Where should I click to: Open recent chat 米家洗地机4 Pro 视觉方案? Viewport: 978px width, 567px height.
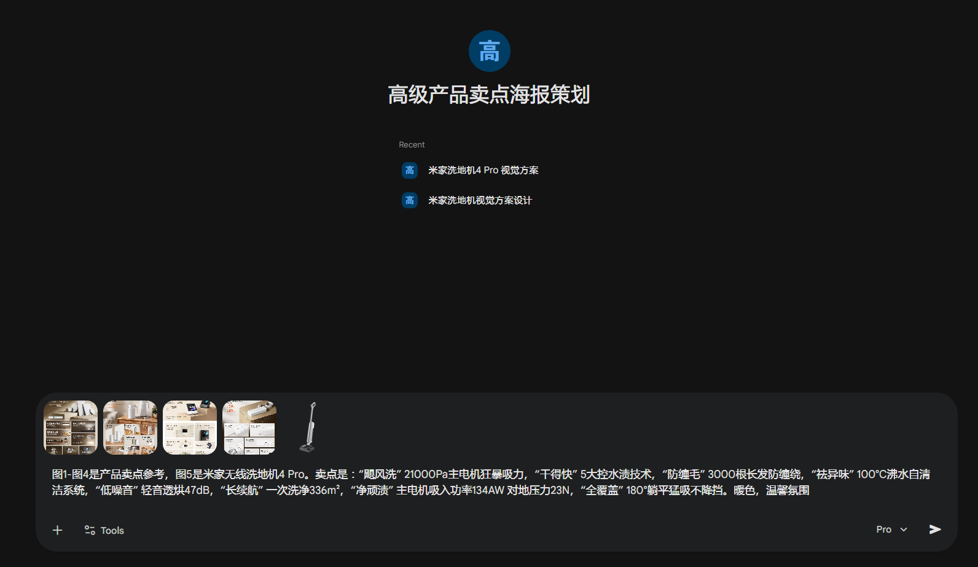(x=483, y=170)
